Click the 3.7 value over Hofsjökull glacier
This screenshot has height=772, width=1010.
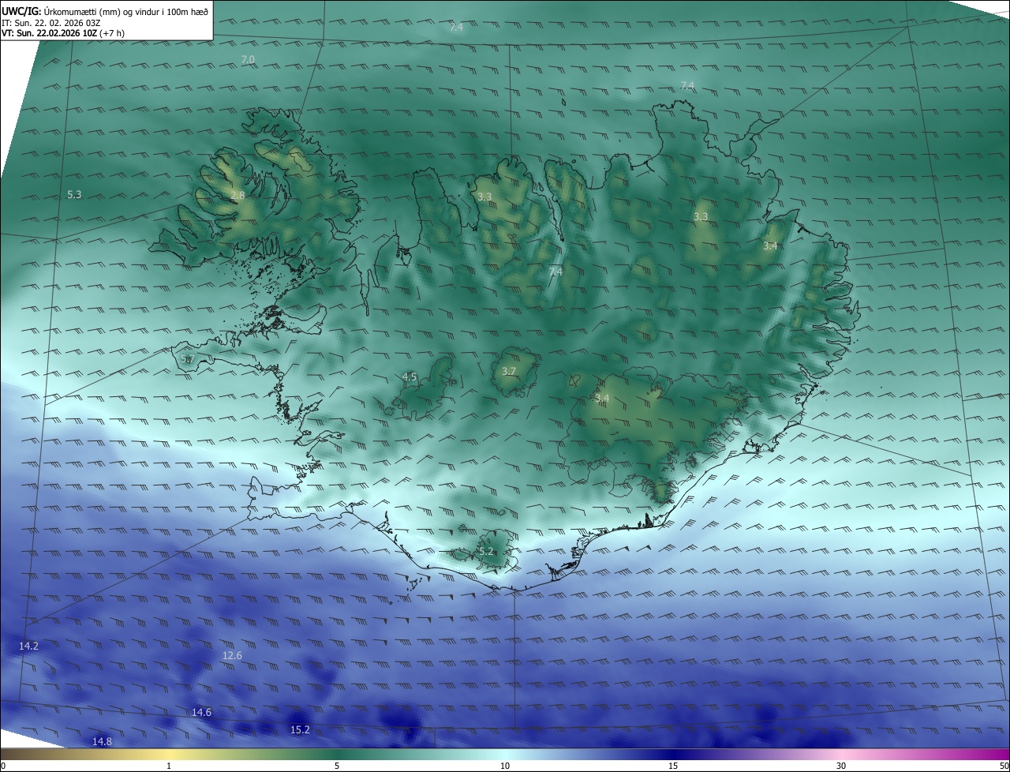(x=509, y=371)
